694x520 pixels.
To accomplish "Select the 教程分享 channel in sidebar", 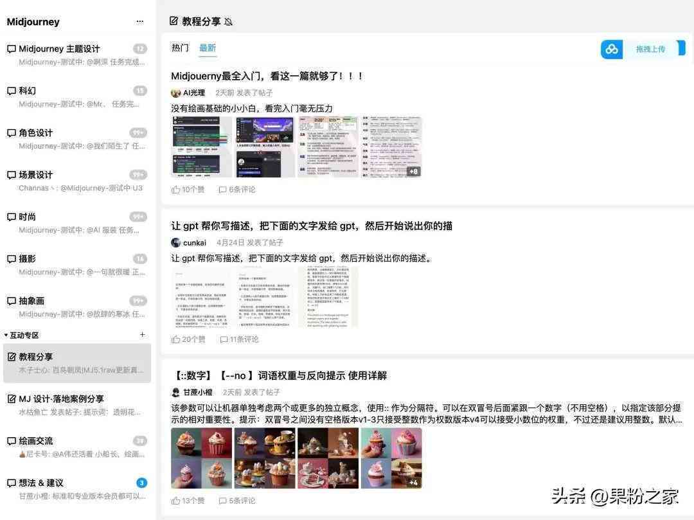I will click(x=76, y=363).
